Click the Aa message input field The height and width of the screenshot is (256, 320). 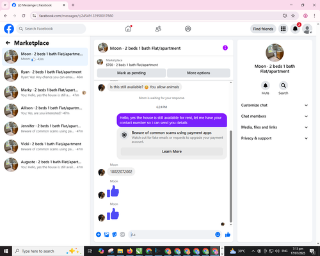tap(171, 235)
